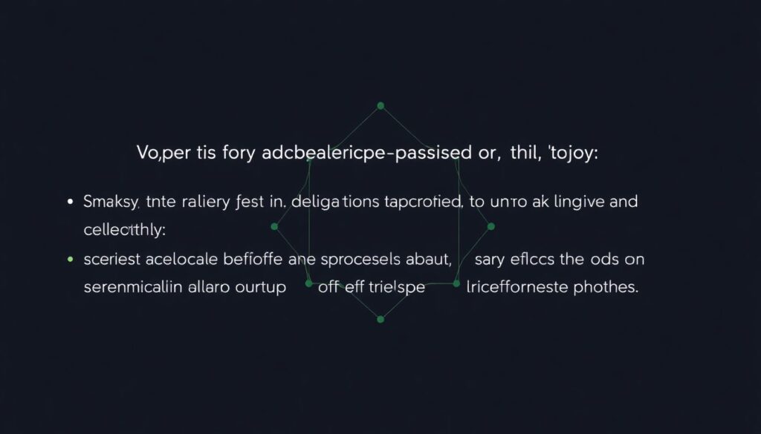Click the bottom green node of the diagram
The height and width of the screenshot is (434, 761).
tap(380, 319)
